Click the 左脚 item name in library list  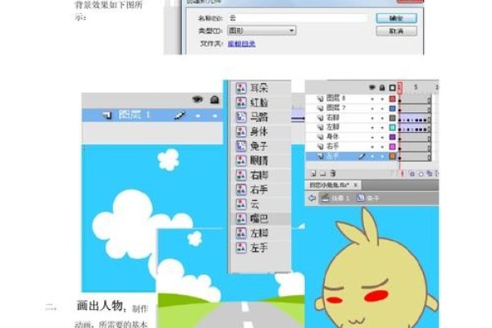tap(259, 233)
